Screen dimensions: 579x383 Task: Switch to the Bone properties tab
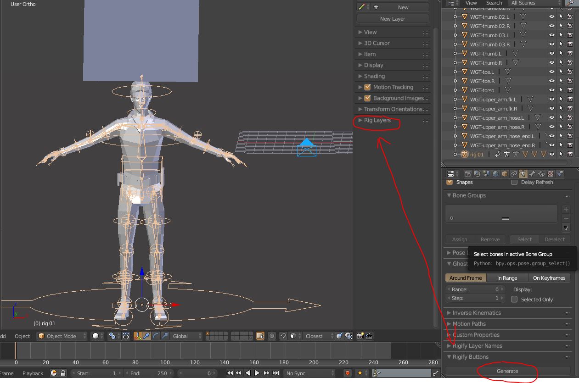[x=532, y=173]
